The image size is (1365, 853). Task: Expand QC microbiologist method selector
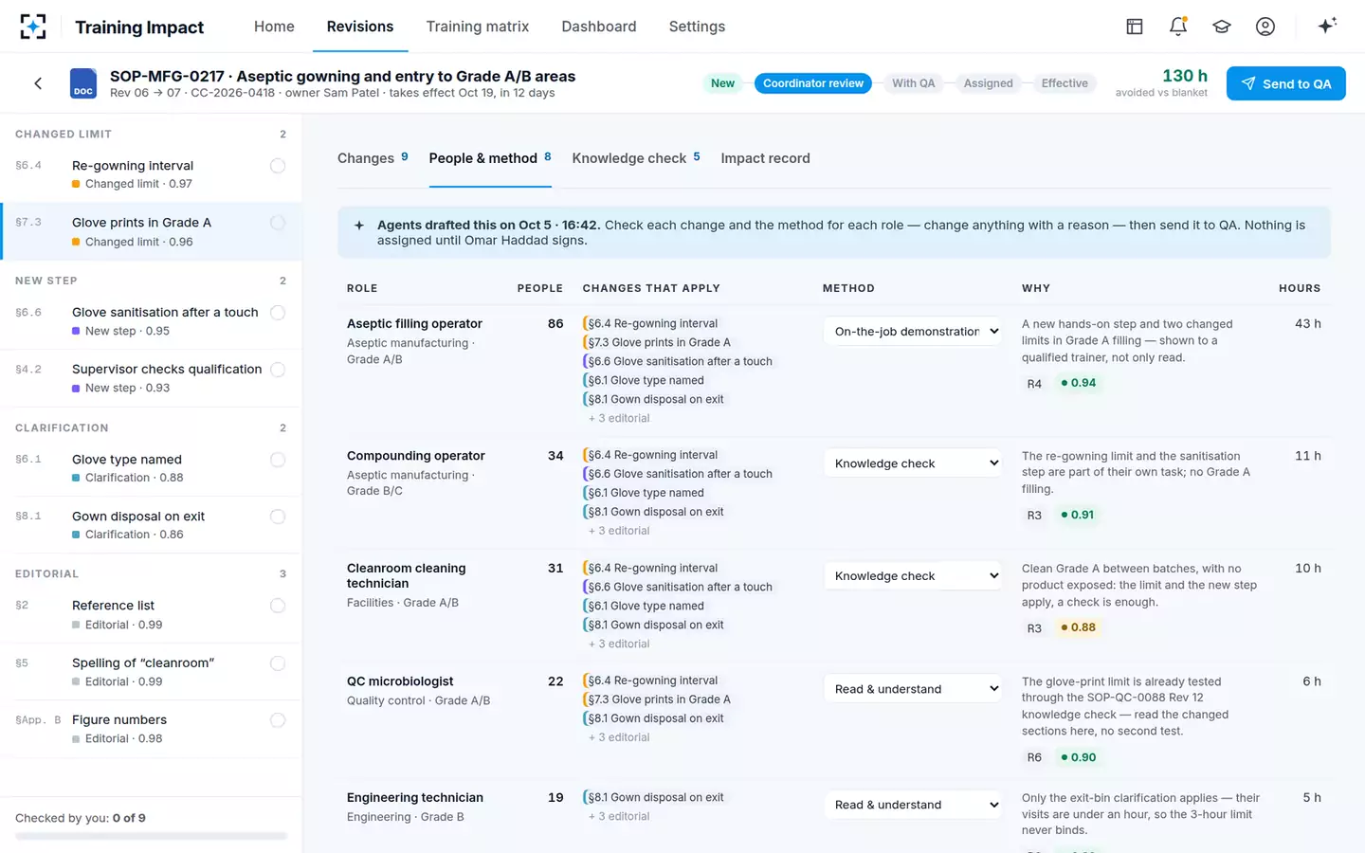pyautogui.click(x=913, y=689)
